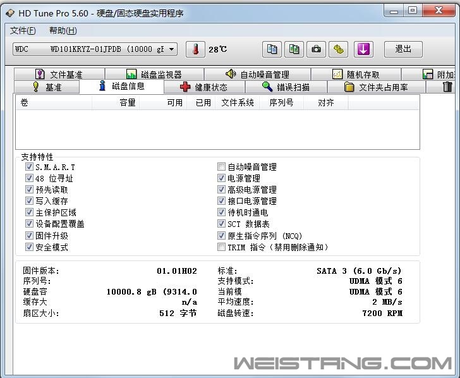This screenshot has width=460, height=378.
Task: Toggle the 48 位寻址 checkbox
Action: [x=29, y=178]
